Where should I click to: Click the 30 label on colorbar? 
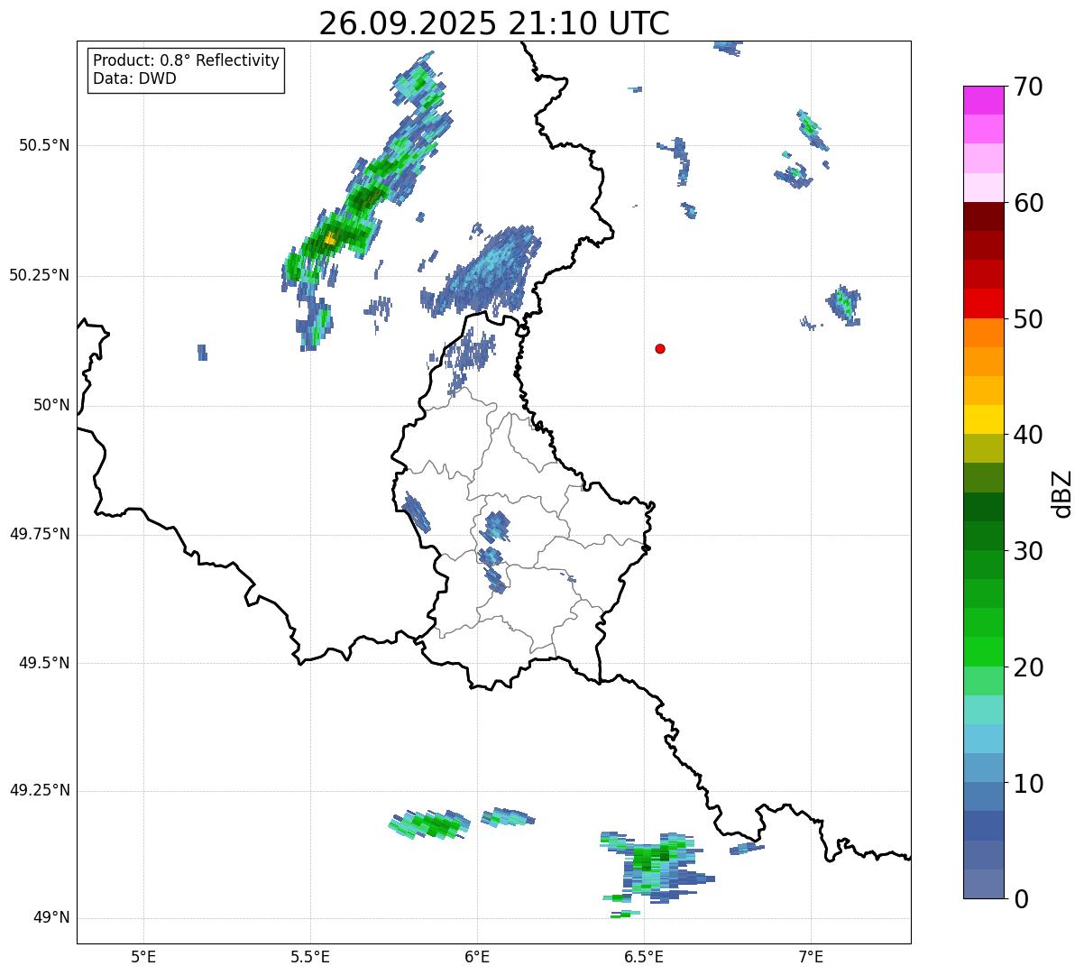tap(1029, 551)
